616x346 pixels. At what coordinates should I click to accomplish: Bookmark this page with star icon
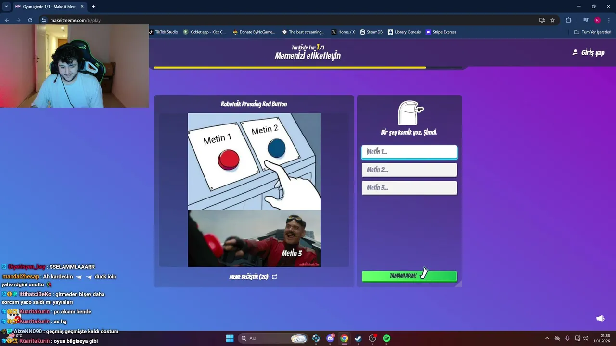552,20
